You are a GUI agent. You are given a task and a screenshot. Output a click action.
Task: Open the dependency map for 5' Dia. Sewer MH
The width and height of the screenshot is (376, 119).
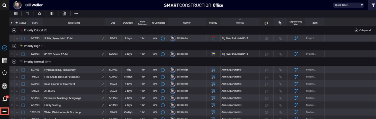tap(296, 38)
